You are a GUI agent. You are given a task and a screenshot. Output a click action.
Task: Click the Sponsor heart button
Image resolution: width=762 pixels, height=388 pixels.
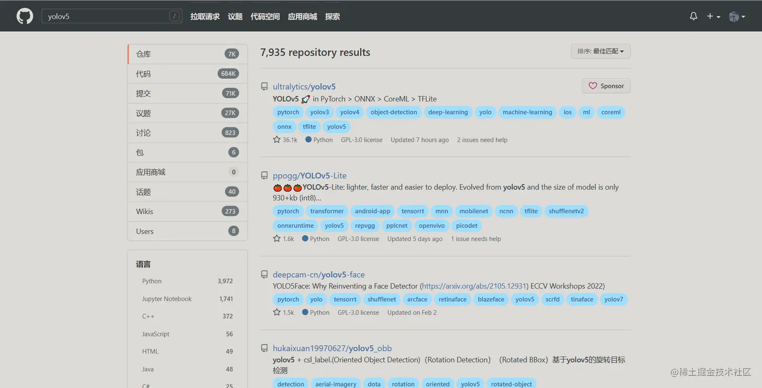click(x=606, y=86)
